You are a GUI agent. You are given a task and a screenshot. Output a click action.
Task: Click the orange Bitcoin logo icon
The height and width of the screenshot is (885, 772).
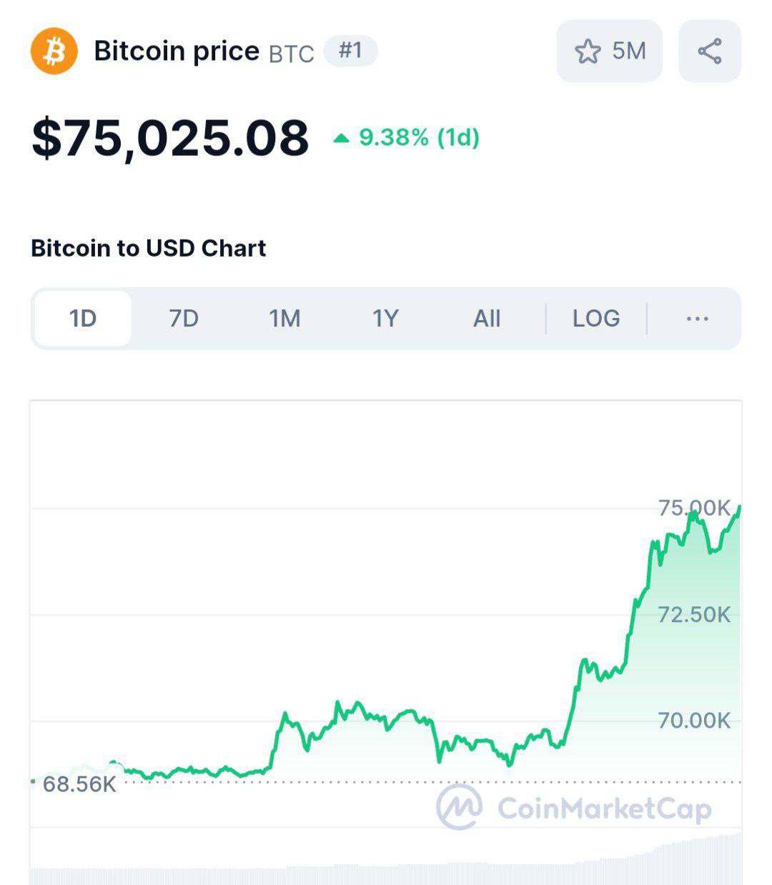coord(54,51)
